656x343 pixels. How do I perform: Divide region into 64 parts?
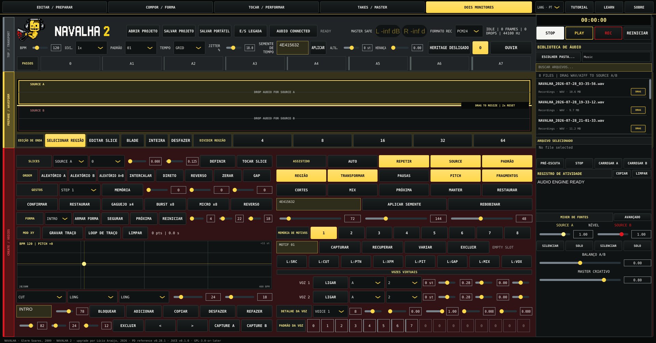pyautogui.click(x=503, y=140)
